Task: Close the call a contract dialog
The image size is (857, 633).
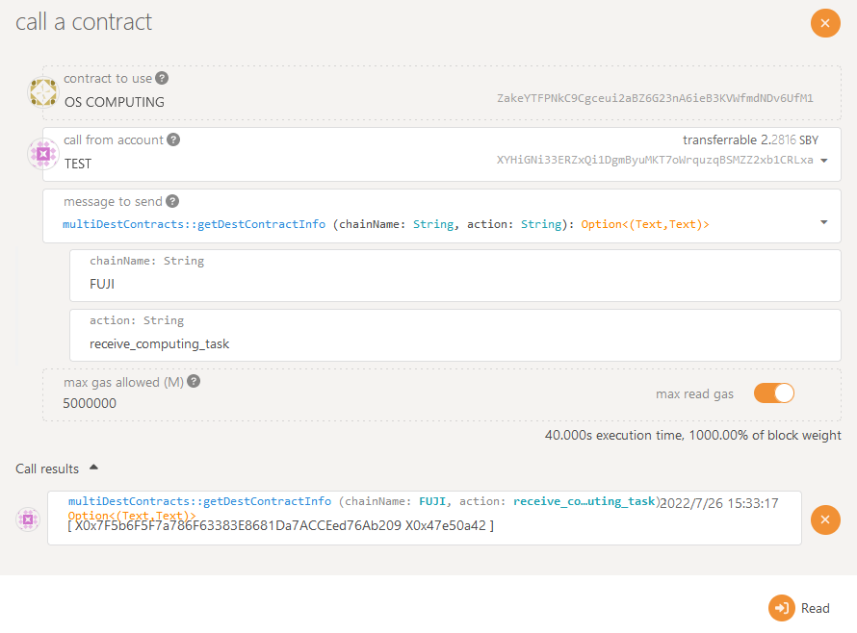Action: pos(825,23)
